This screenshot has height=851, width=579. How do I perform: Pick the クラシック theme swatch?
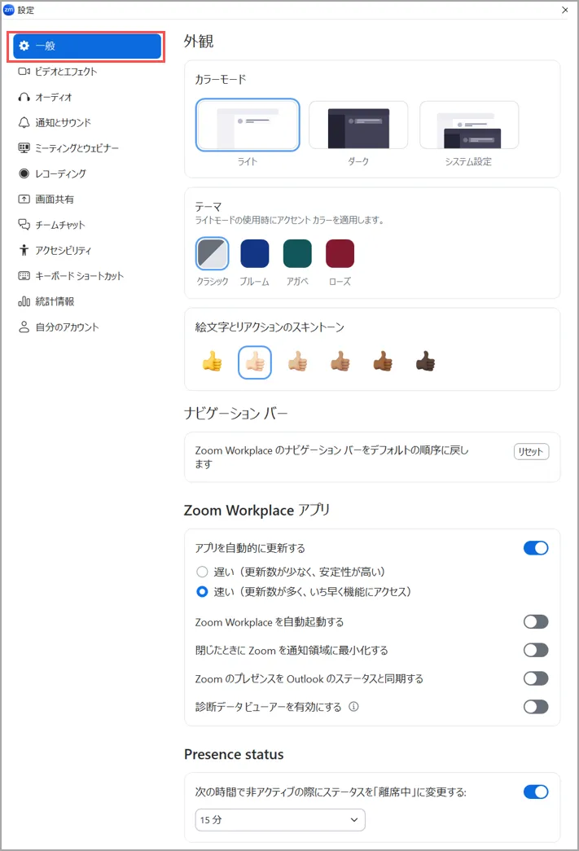point(213,253)
